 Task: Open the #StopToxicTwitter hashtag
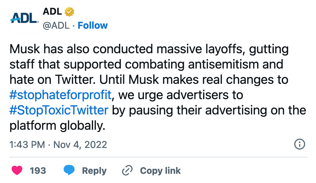[x=59, y=110]
